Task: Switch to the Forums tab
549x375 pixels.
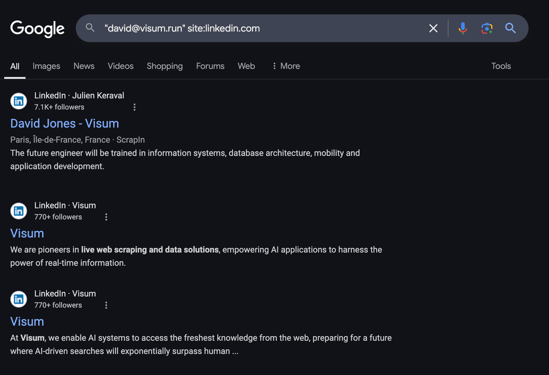Action: tap(210, 66)
